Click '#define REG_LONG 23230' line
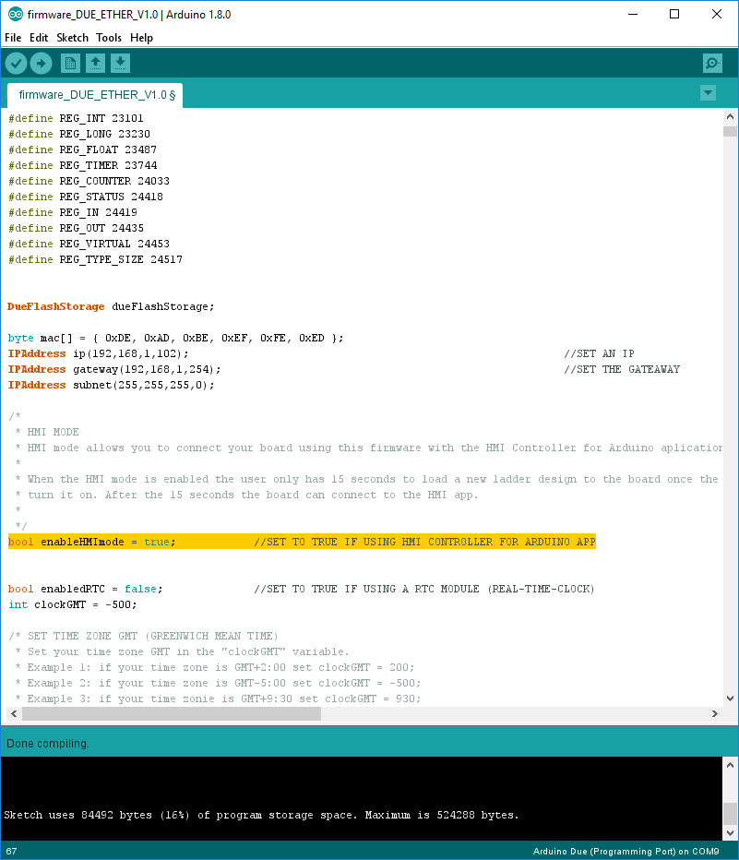 pyautogui.click(x=79, y=134)
